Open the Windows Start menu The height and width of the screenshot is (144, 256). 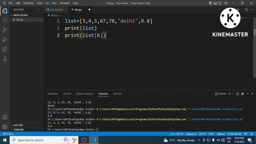pos(5,140)
